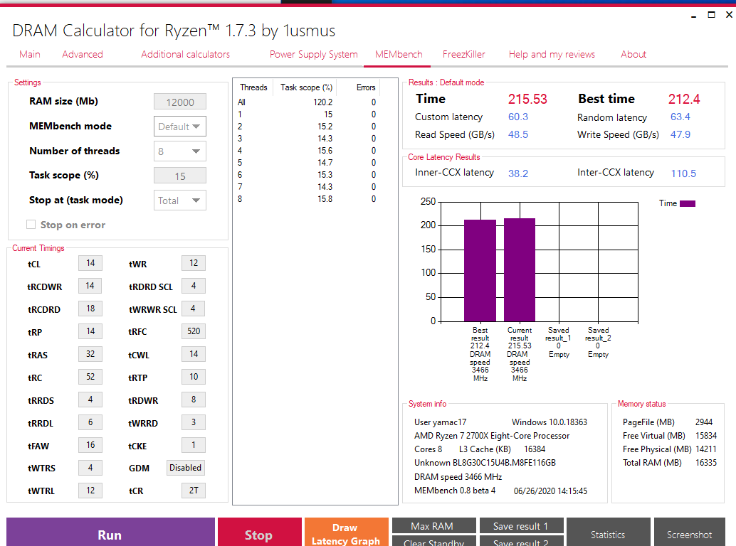
Task: Open the MEMbench mode dropdown
Action: click(180, 127)
